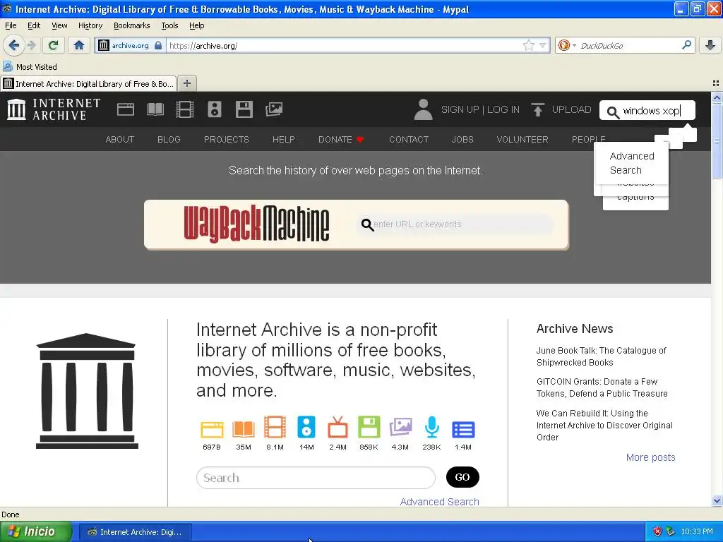Open the film video icon 8.1M

point(275,427)
